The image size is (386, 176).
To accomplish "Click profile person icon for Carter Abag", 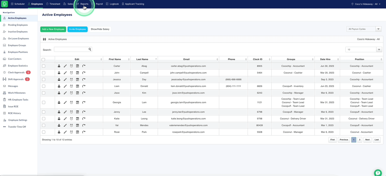I will point(59,66).
